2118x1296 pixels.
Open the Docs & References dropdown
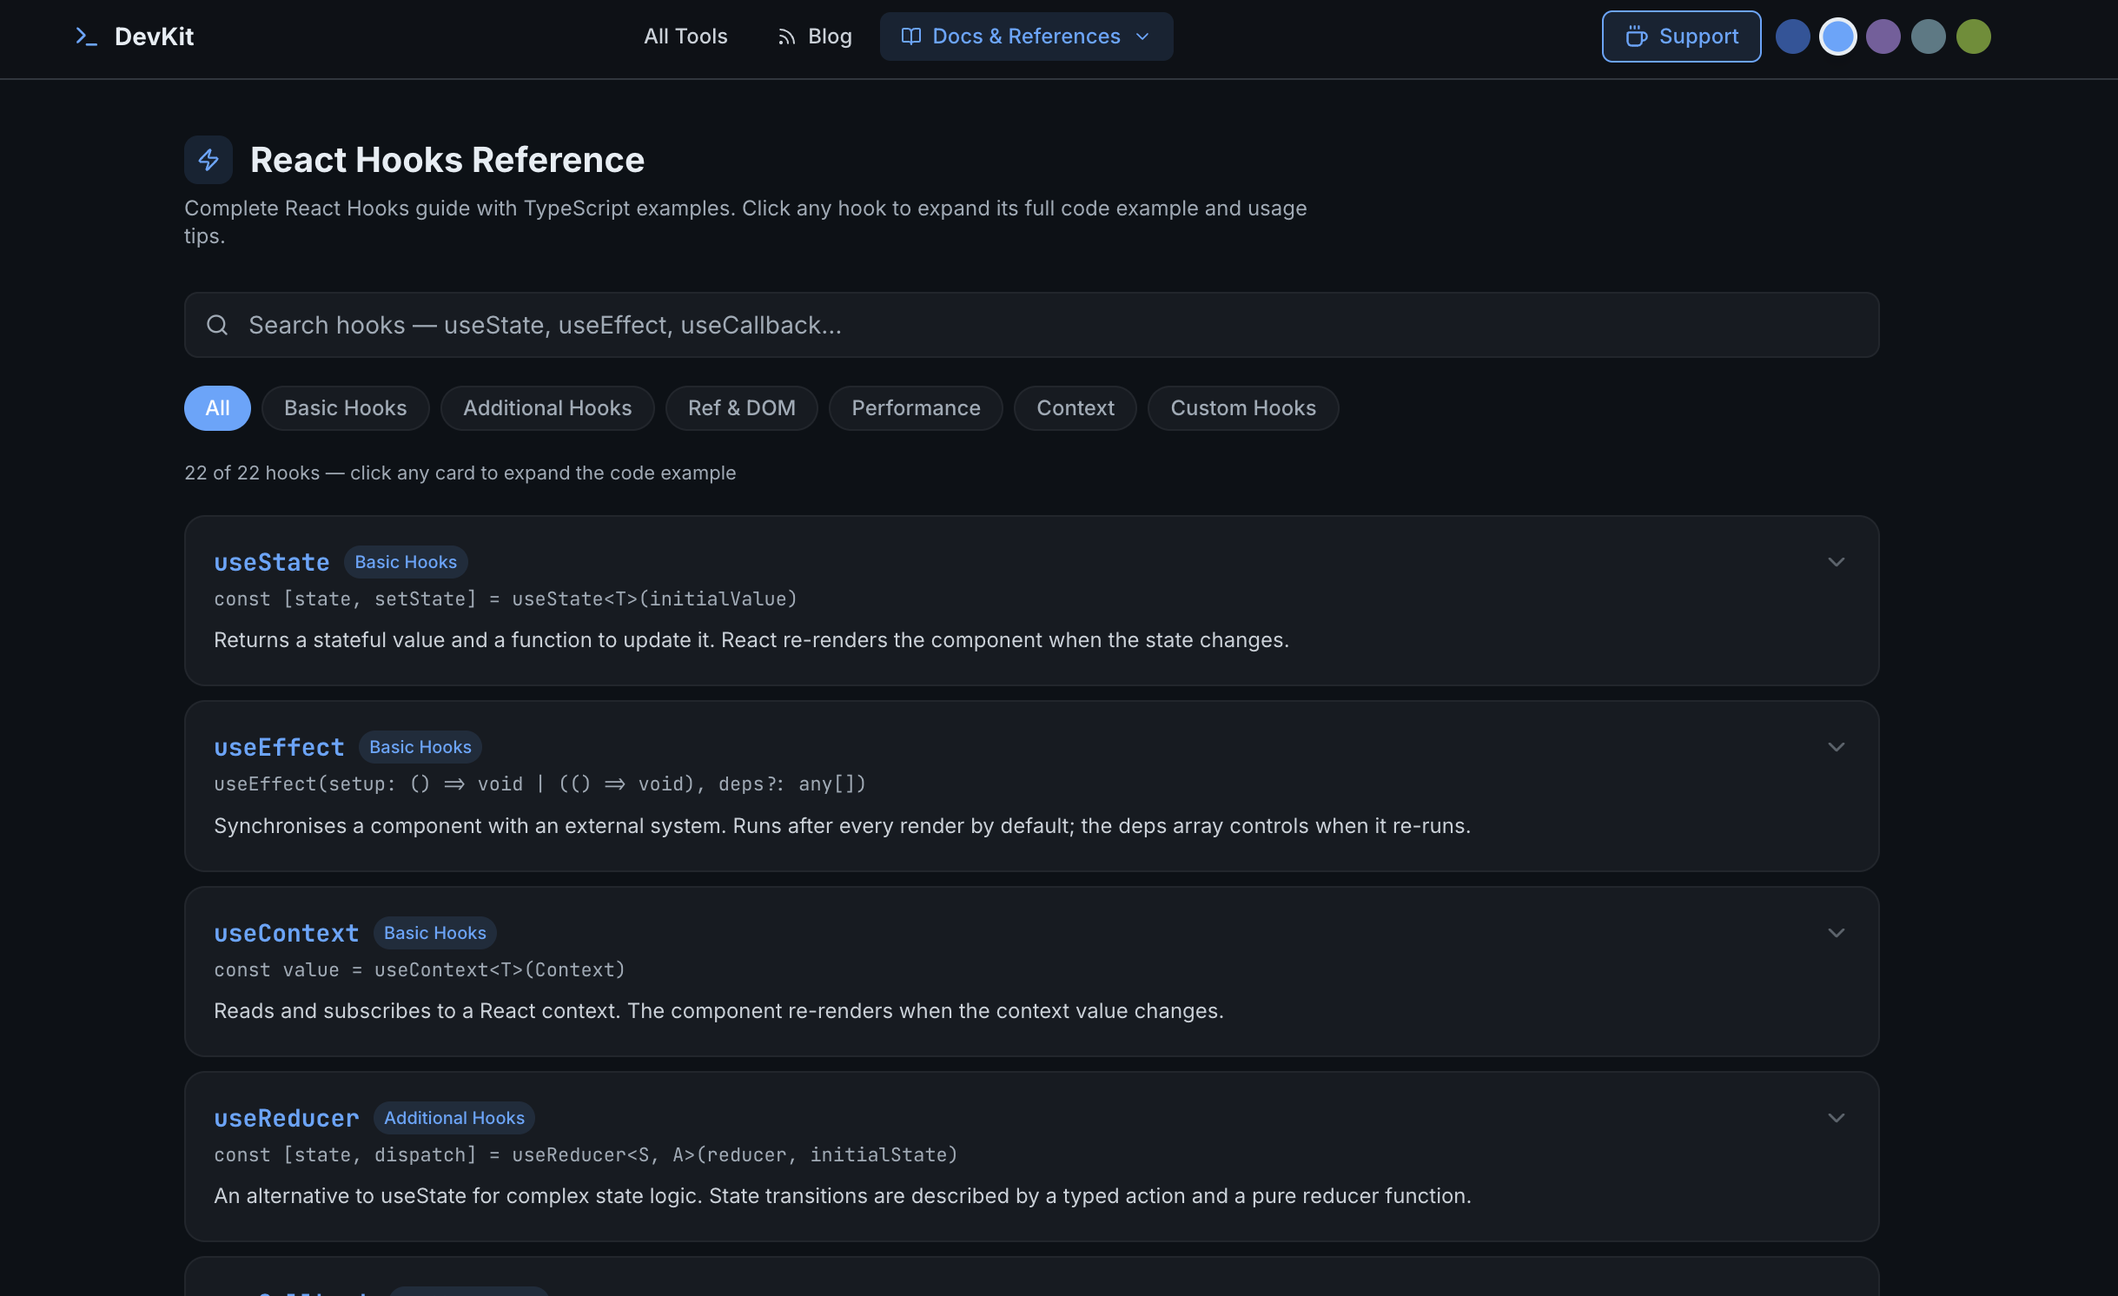pyautogui.click(x=1026, y=36)
